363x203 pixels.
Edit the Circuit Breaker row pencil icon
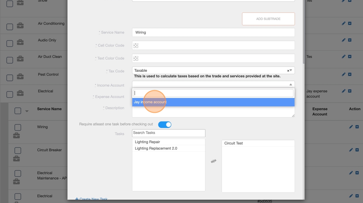351,150
